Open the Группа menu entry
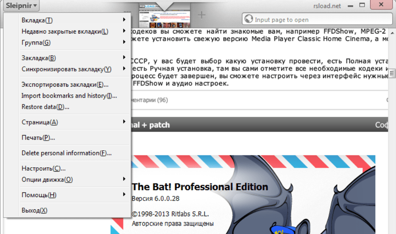396x234 pixels. pyautogui.click(x=36, y=42)
